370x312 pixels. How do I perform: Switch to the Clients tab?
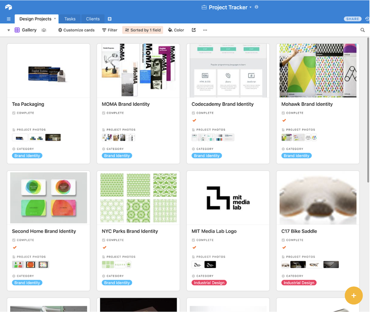tap(93, 19)
